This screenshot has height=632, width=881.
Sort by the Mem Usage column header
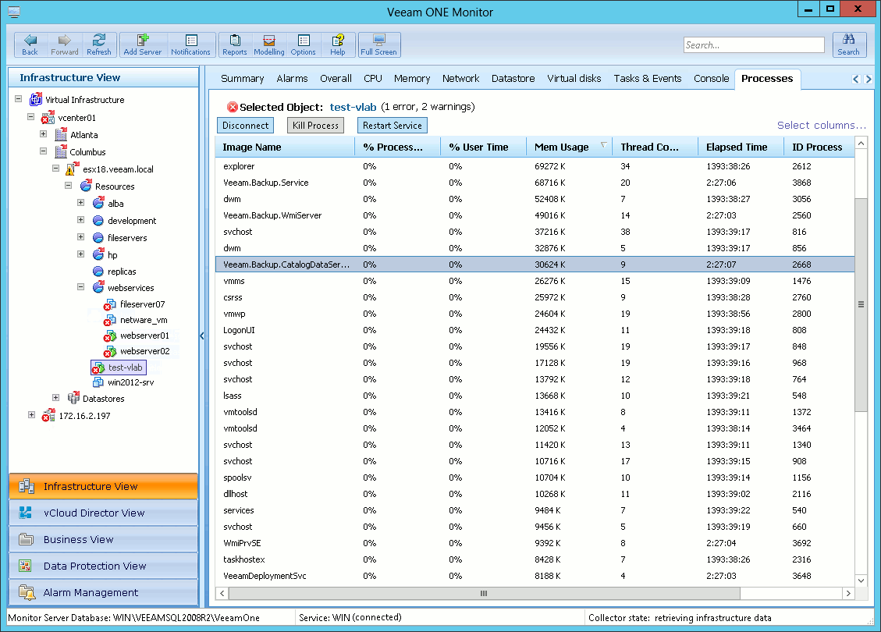click(569, 147)
